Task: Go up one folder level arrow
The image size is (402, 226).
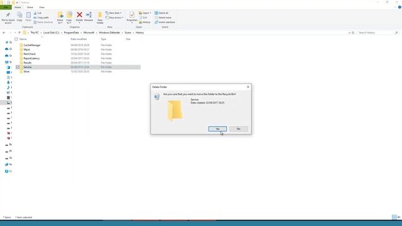Action: pyautogui.click(x=19, y=33)
